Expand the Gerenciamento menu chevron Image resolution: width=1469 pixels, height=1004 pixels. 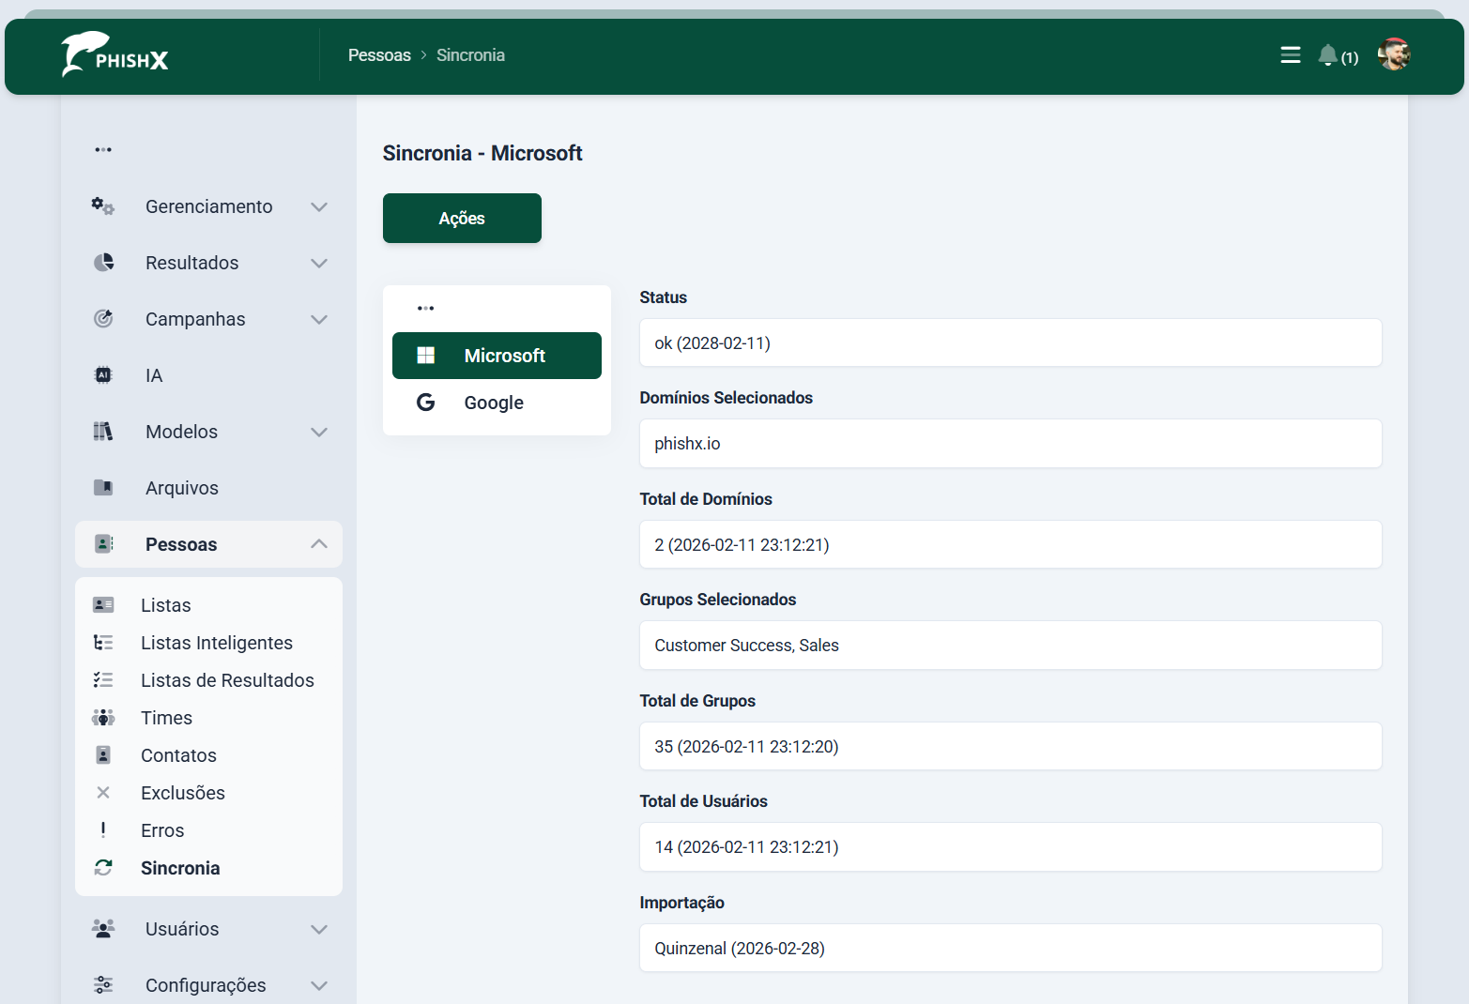[x=319, y=206]
